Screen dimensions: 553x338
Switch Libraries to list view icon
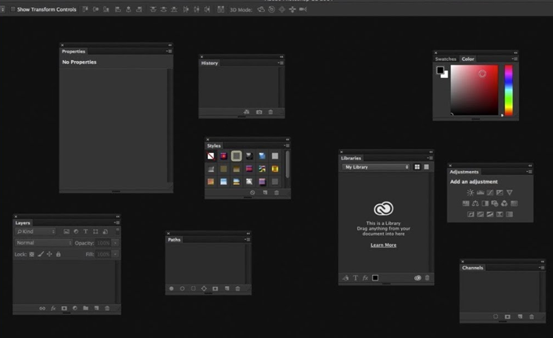(427, 167)
